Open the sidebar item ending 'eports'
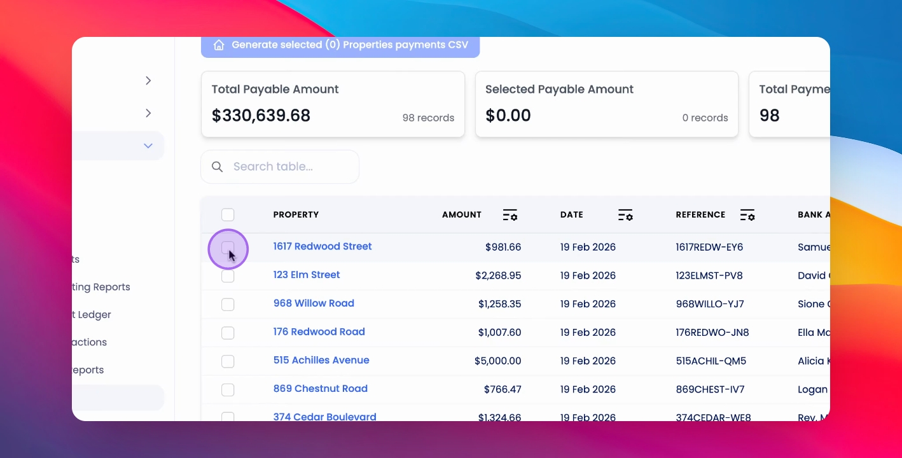902x458 pixels. pyautogui.click(x=88, y=370)
